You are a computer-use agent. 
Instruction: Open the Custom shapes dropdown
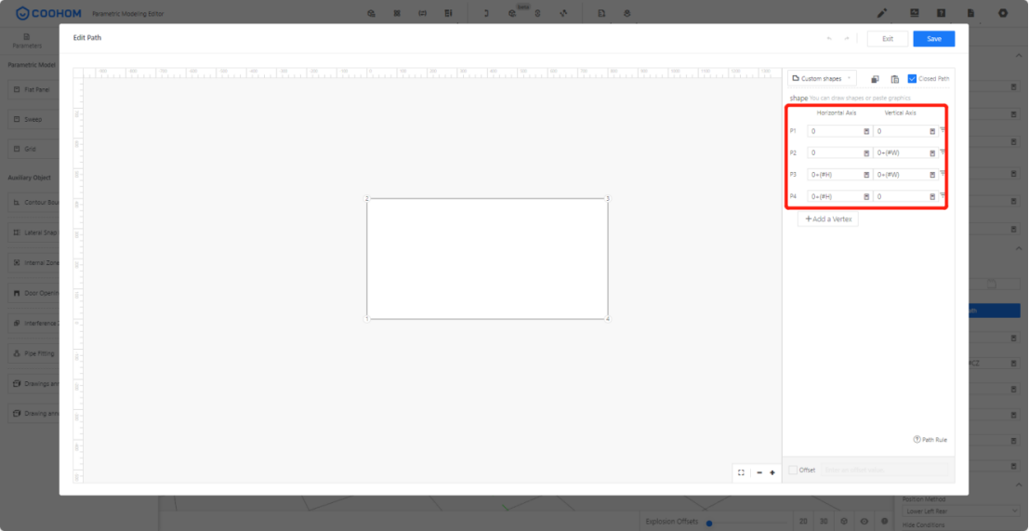[x=822, y=79]
